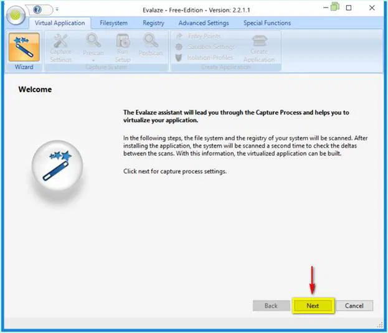This screenshot has width=388, height=333.
Task: Open the Advanced Settings tab
Action: (204, 23)
